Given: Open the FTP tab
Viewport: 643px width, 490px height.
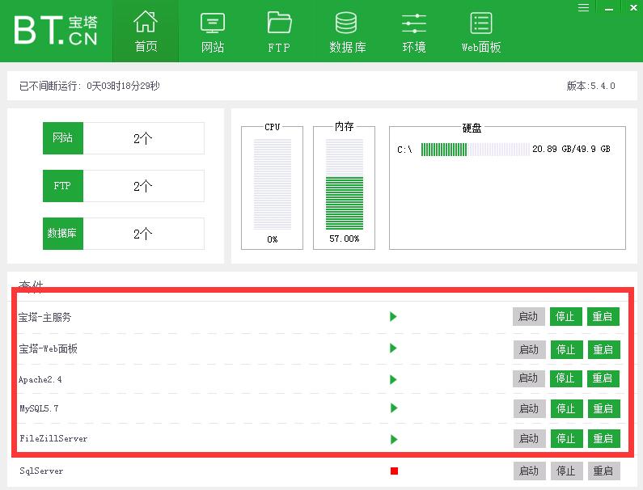Looking at the screenshot, I should 279,32.
